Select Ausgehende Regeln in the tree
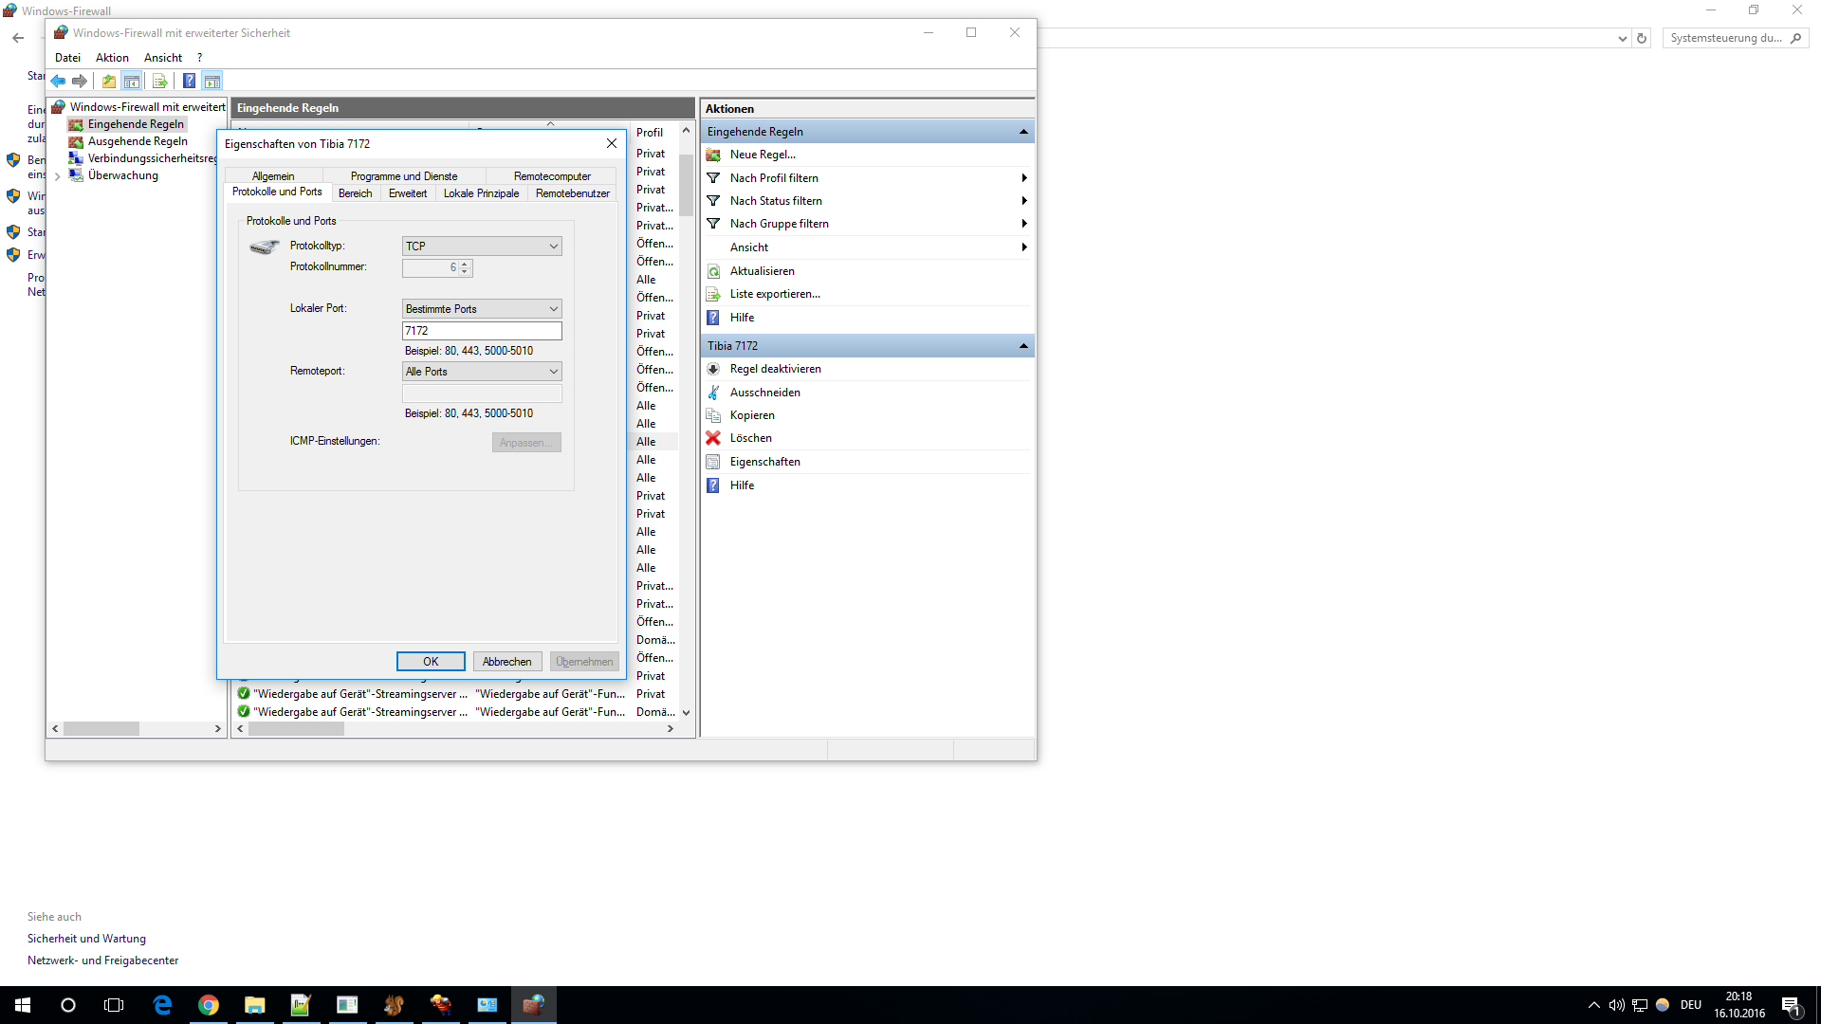This screenshot has width=1821, height=1024. point(138,141)
